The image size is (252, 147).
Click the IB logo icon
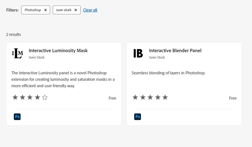[x=138, y=53]
